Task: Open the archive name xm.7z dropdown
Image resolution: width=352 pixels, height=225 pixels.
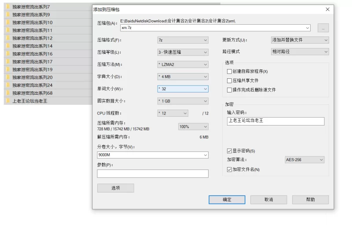Action: pyautogui.click(x=307, y=28)
